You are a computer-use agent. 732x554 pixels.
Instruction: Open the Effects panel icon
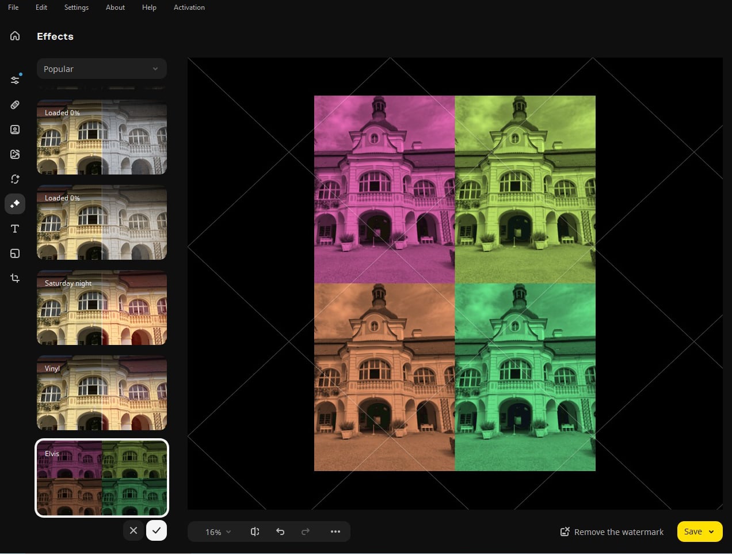coord(15,204)
